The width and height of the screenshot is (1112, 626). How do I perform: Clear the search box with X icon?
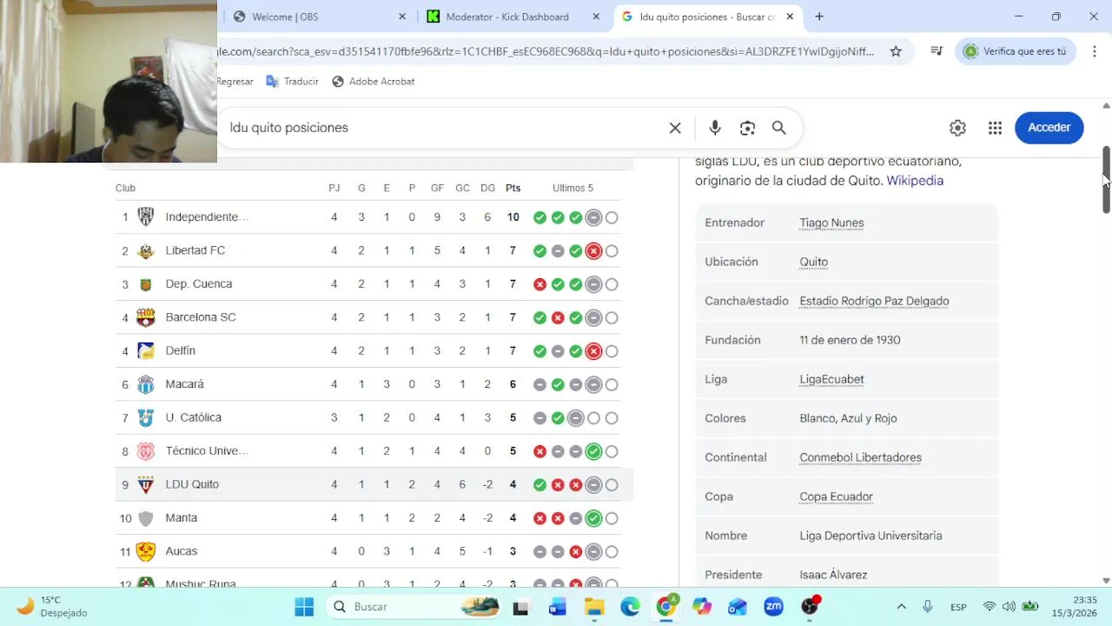[675, 128]
